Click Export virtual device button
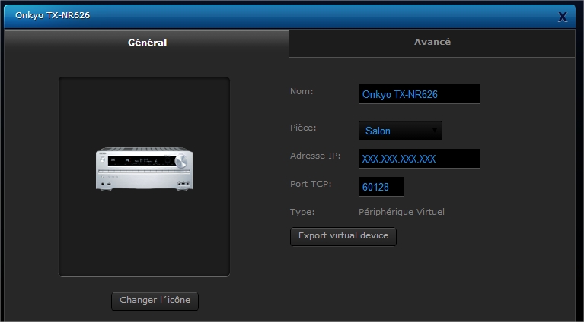584x322 pixels. pyautogui.click(x=343, y=236)
